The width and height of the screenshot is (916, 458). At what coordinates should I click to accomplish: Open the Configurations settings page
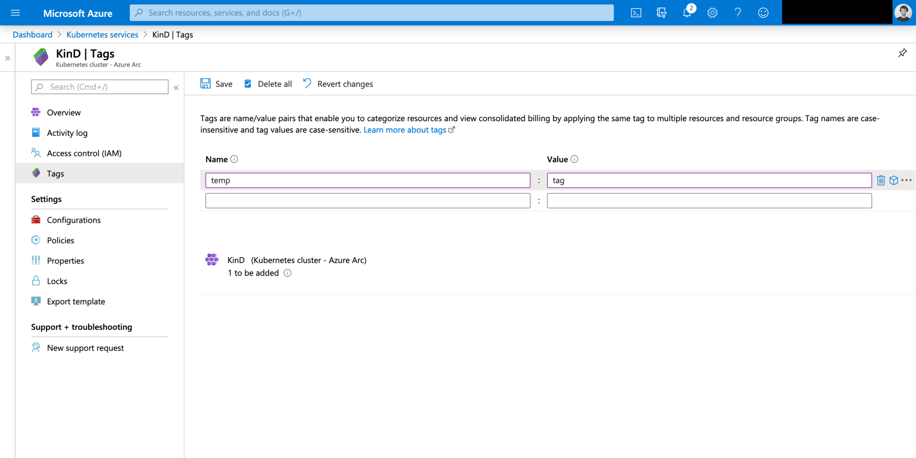click(74, 220)
